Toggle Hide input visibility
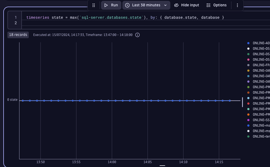Screen dimensions: 270x167 pyautogui.click(x=186, y=5)
